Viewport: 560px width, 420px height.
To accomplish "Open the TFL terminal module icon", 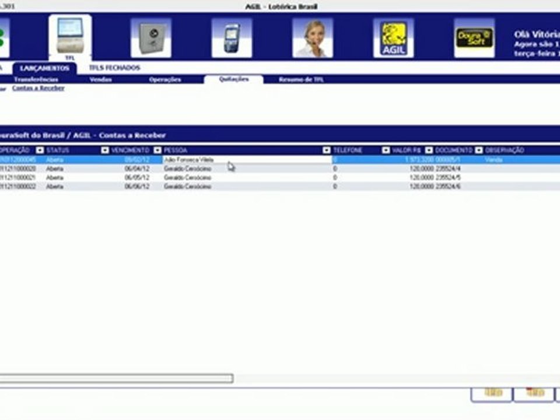I will click(70, 38).
